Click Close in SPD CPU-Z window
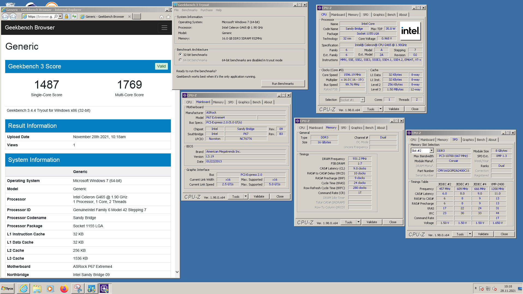Screen dimensions: 523x294 tap(504, 234)
